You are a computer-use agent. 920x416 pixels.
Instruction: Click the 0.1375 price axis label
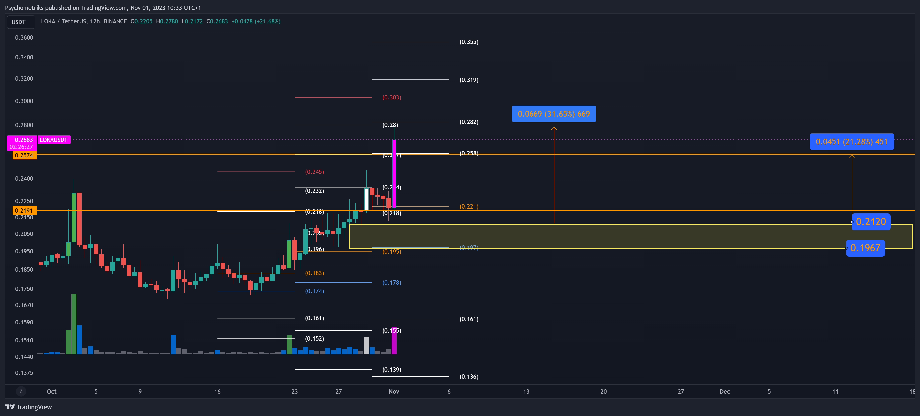point(24,373)
